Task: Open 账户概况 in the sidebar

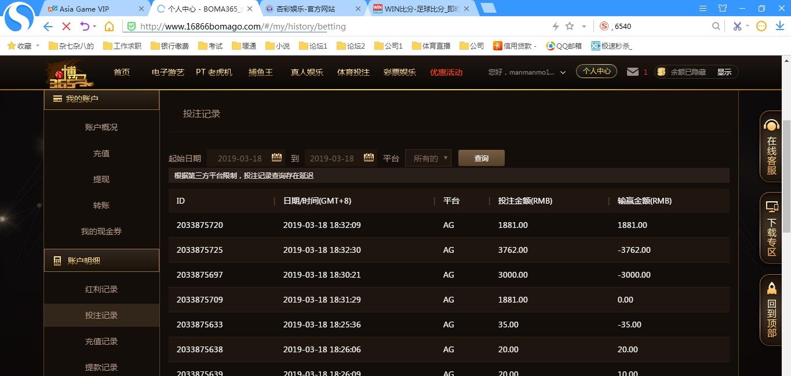Action: coord(101,127)
